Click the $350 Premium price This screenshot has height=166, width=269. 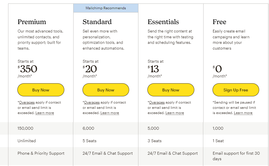coord(28,69)
